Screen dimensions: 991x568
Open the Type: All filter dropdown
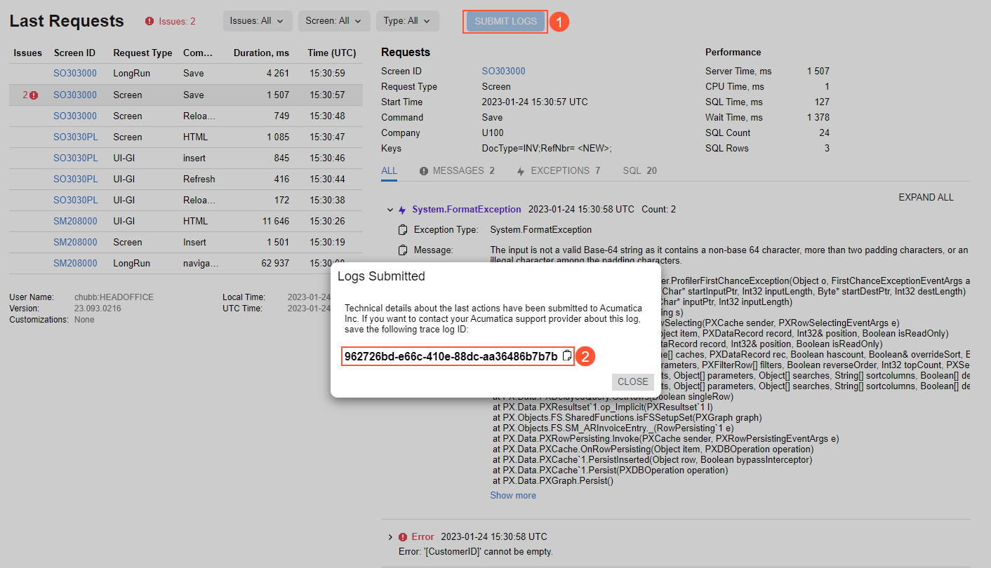407,21
